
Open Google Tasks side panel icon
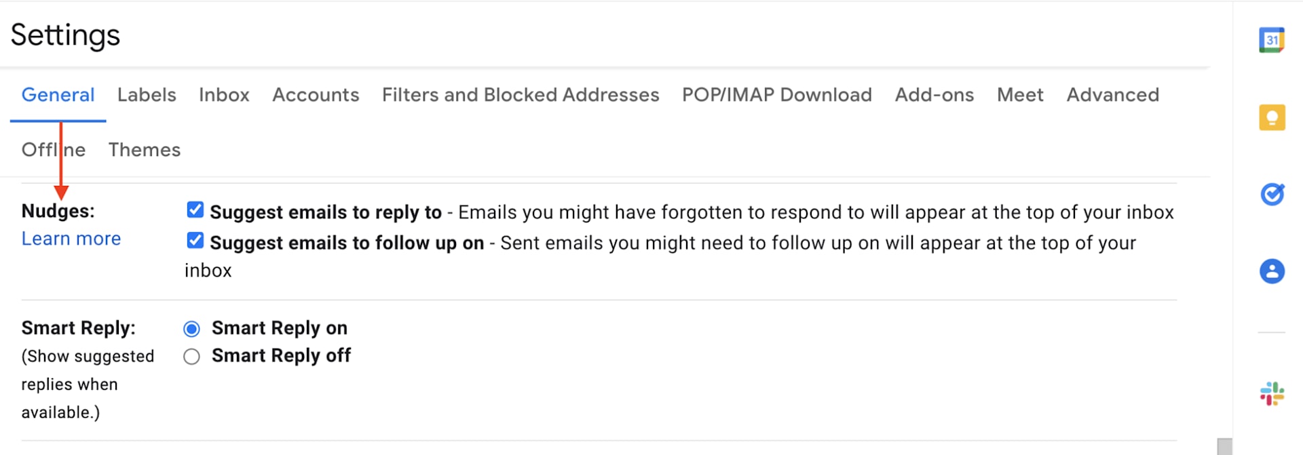click(x=1272, y=195)
